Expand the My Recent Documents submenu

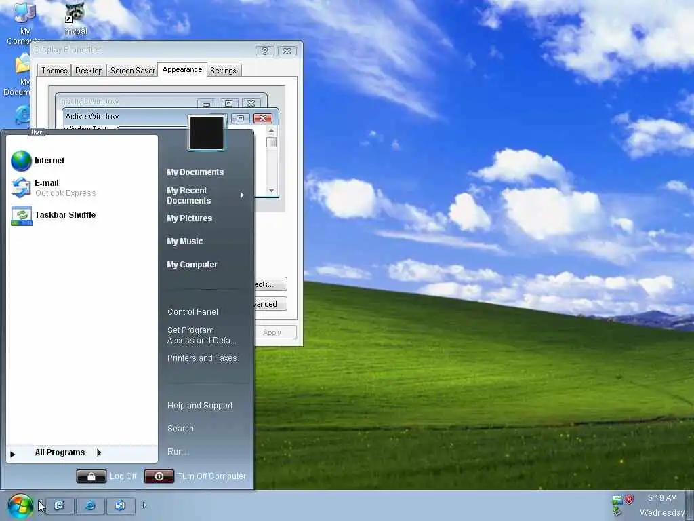(205, 195)
